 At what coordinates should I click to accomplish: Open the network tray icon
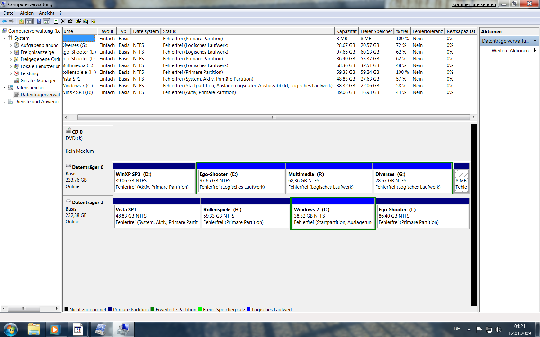tap(489, 329)
